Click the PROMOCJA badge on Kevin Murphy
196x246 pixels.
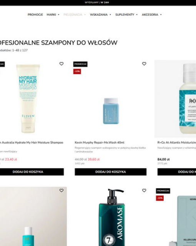point(80,64)
